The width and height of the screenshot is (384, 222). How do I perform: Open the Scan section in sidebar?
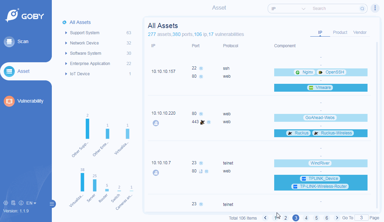point(23,41)
